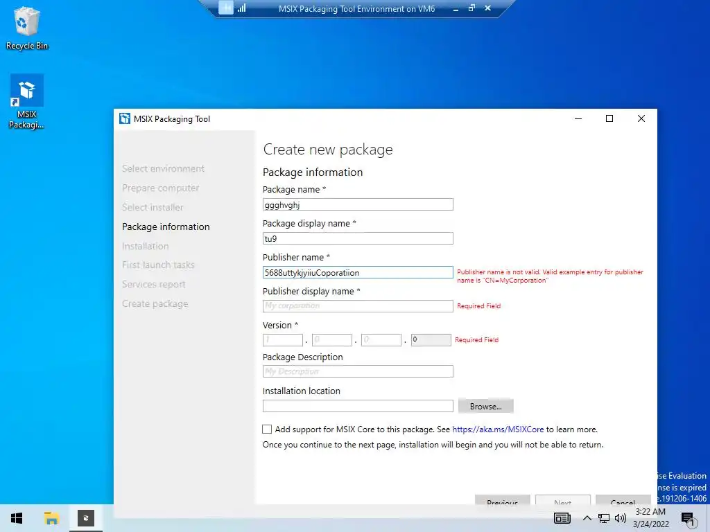710x532 pixels.
Task: Click the second Version number box
Action: coord(332,339)
